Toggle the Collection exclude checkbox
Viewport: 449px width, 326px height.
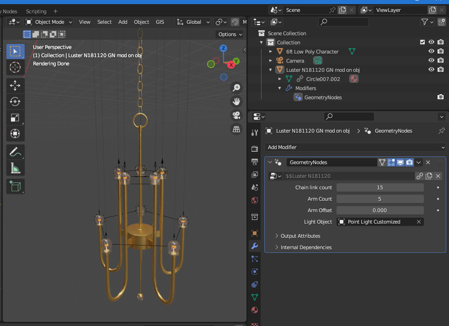[422, 42]
